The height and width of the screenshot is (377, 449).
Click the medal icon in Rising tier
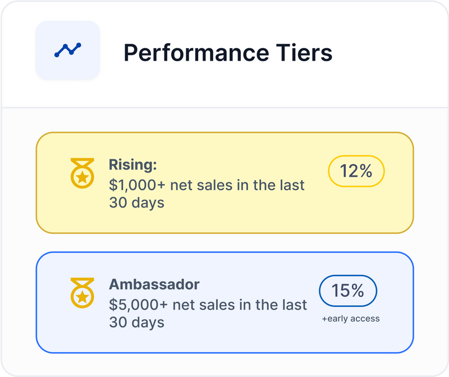(x=82, y=173)
